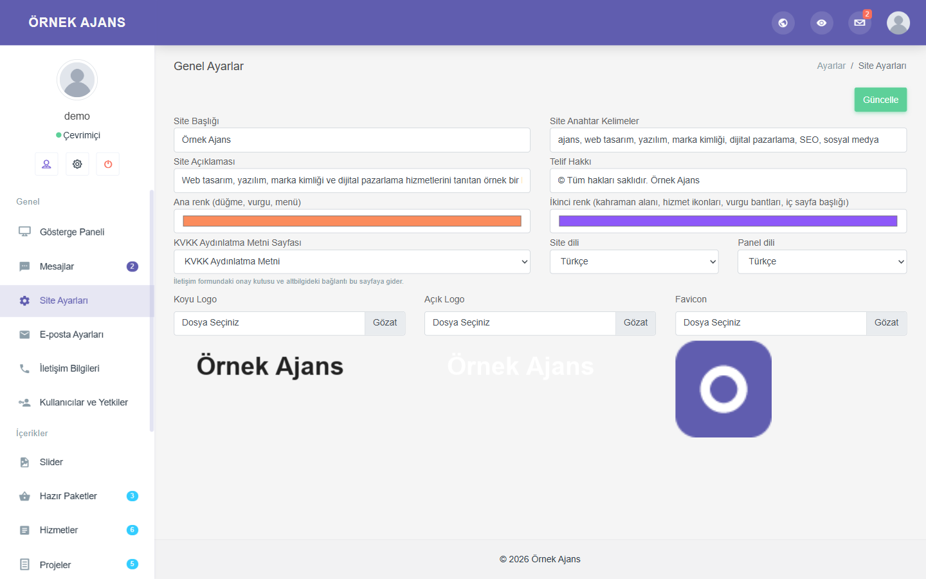Click the gear settings icon under demo
This screenshot has height=579, width=926.
77,164
